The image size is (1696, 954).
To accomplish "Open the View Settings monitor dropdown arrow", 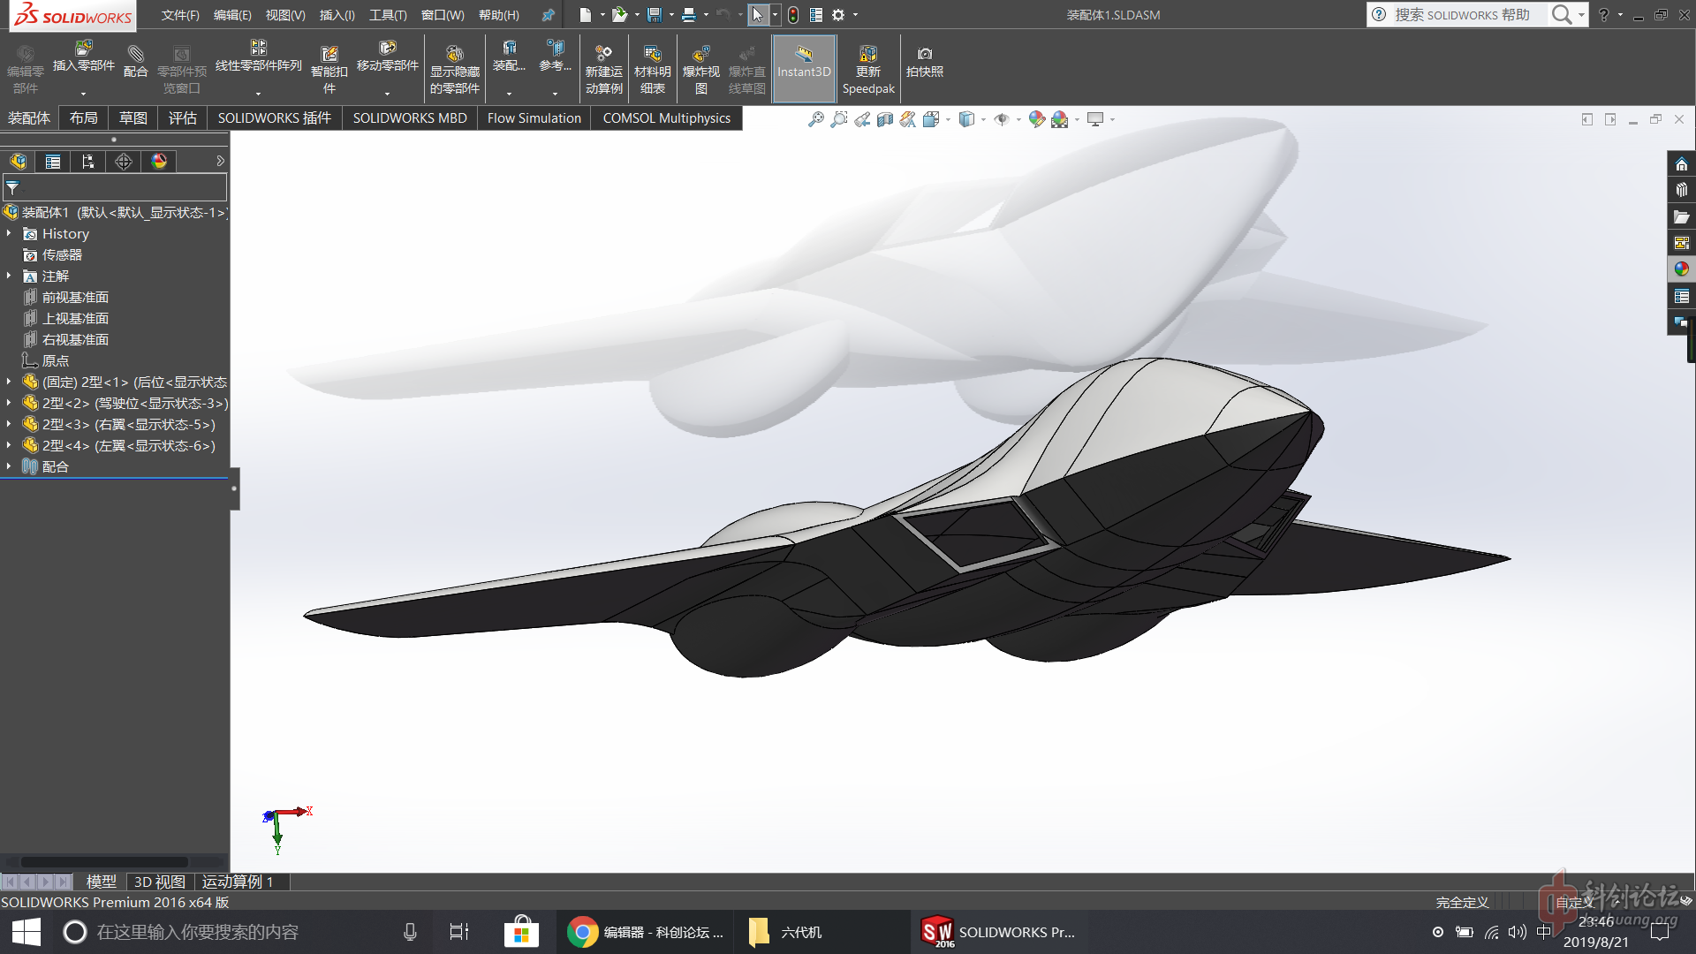I will (x=1112, y=119).
